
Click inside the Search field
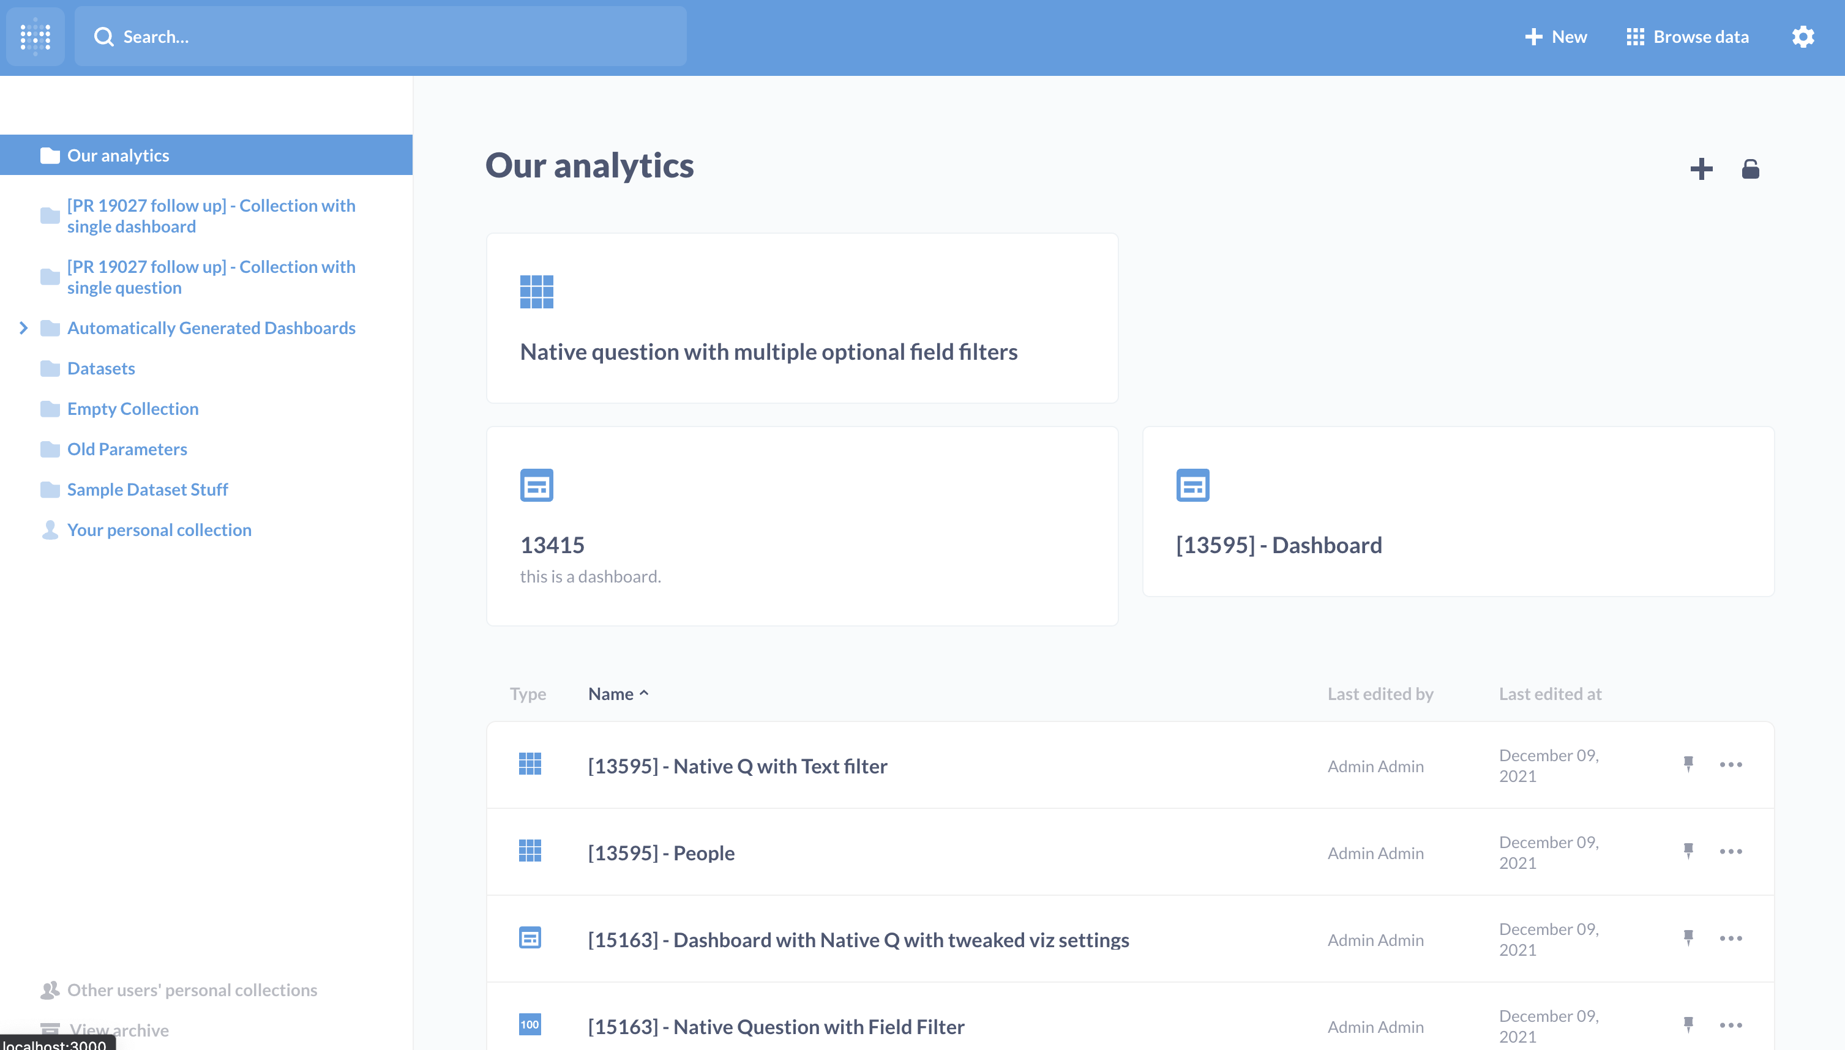click(x=381, y=36)
